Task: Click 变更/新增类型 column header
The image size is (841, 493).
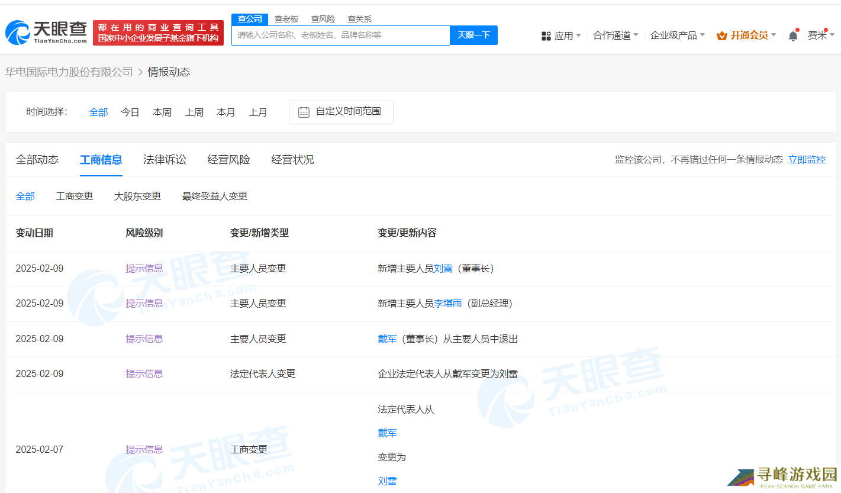Action: tap(259, 233)
